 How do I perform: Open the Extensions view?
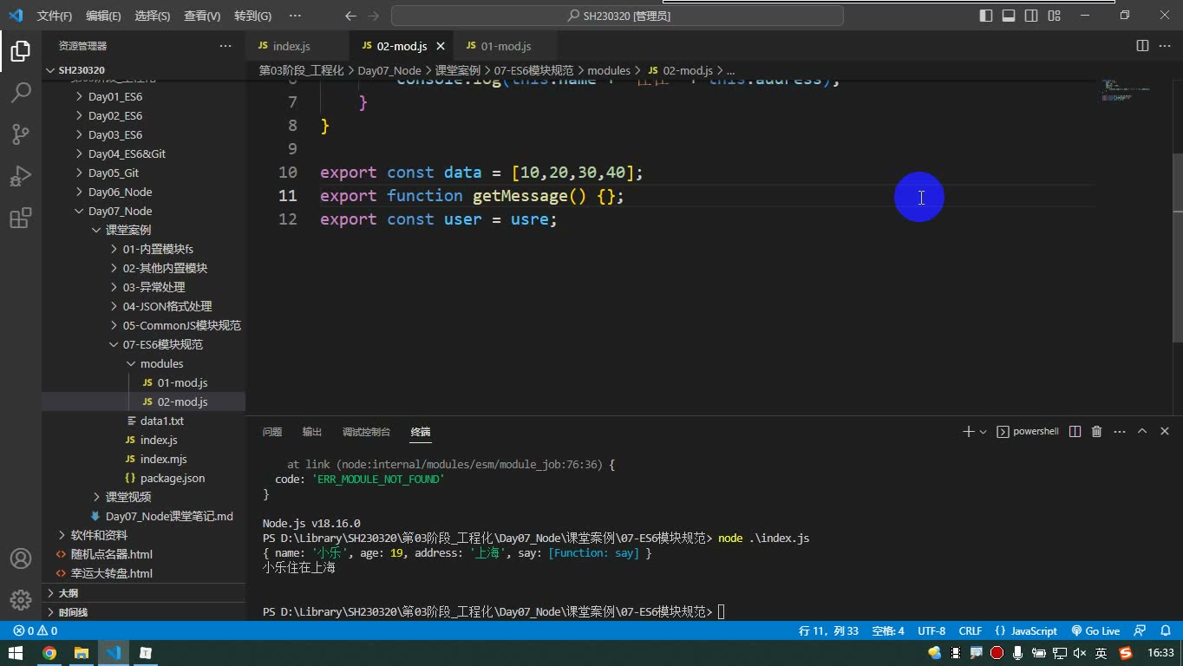point(21,218)
